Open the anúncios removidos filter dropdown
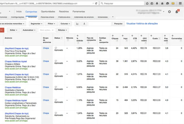 point(13,24)
